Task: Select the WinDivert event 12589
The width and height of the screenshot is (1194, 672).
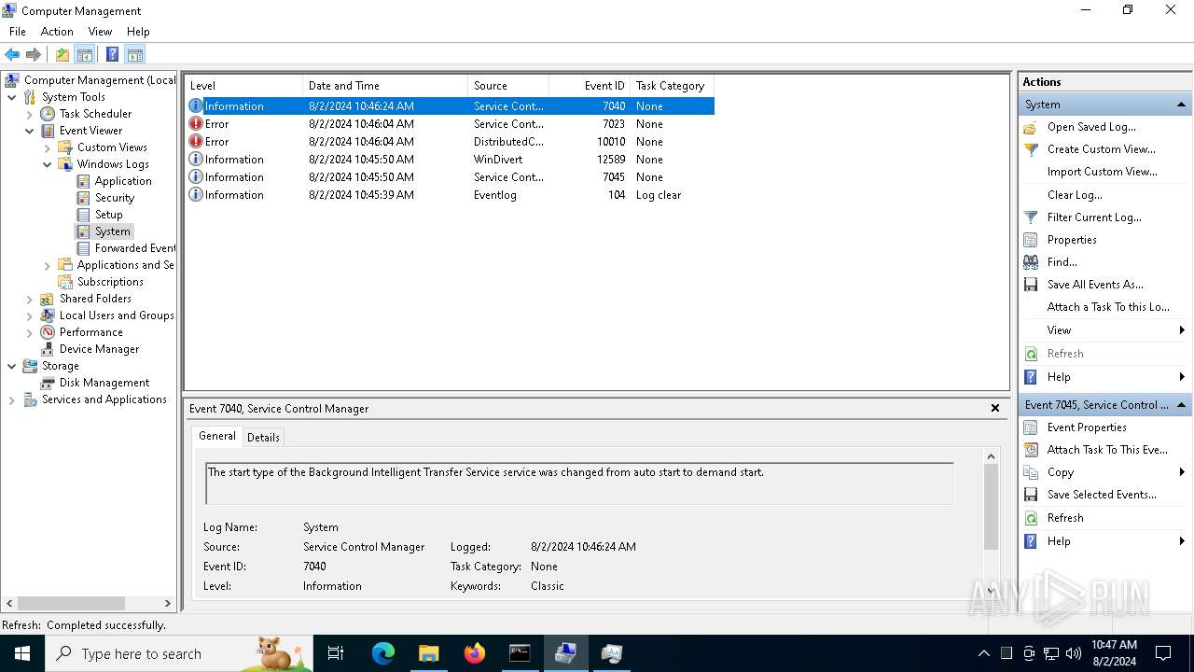Action: coord(450,160)
